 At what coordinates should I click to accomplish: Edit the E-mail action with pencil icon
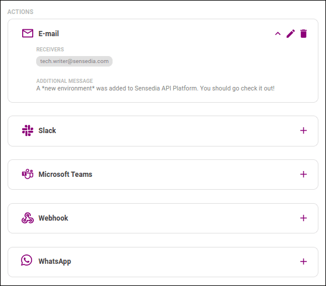tap(290, 34)
